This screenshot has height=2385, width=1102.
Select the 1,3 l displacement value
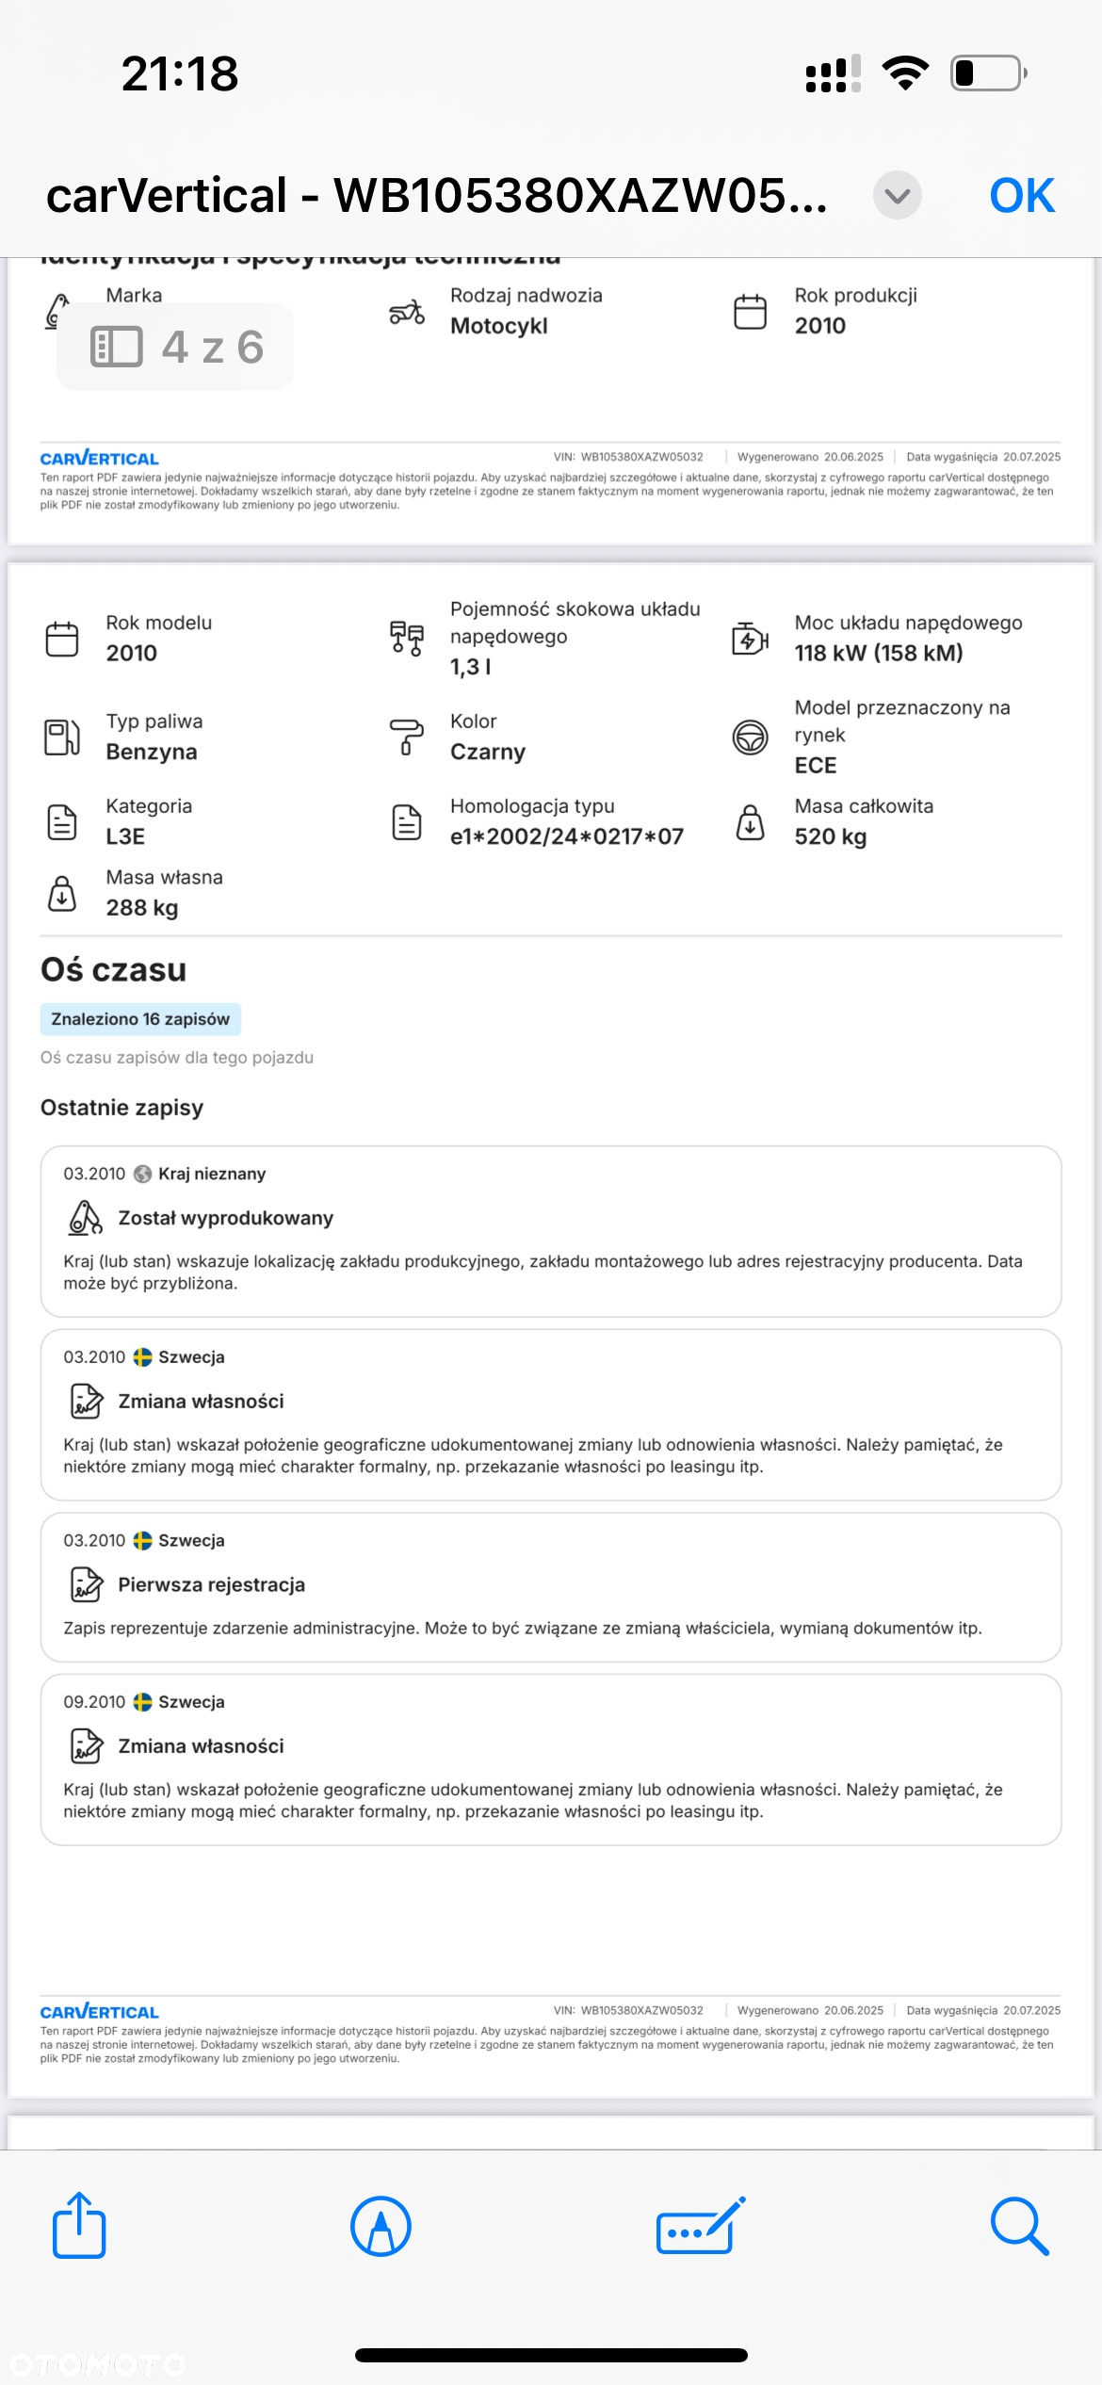(x=471, y=667)
